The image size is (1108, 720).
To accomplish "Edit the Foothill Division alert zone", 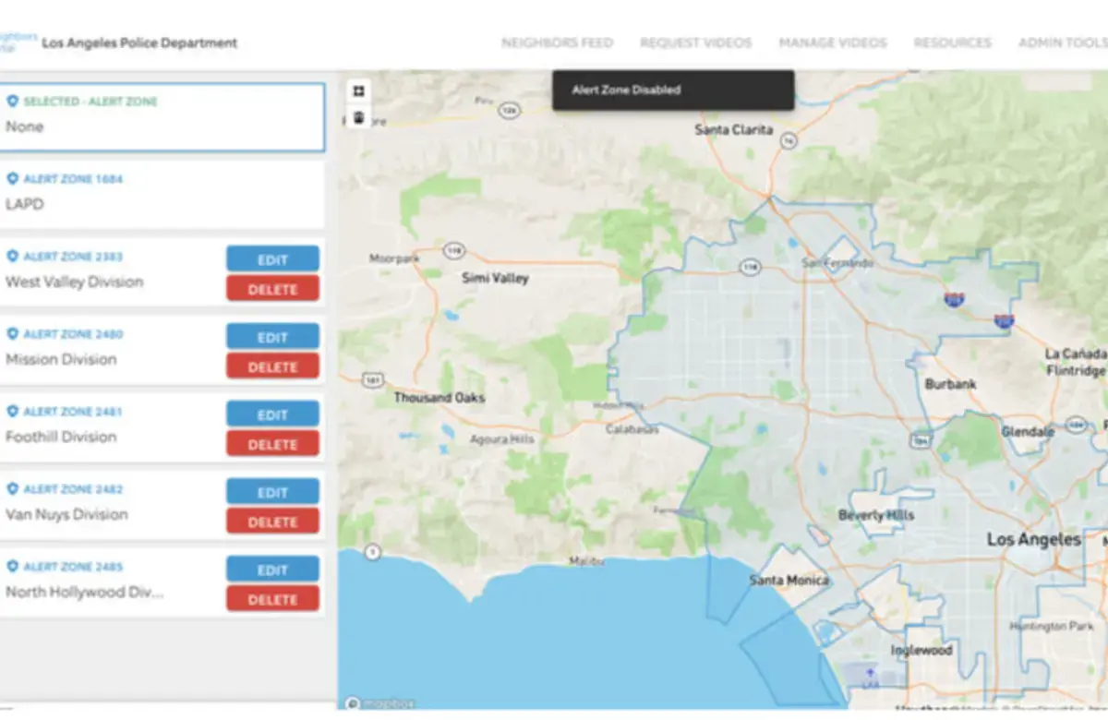I will coord(272,414).
